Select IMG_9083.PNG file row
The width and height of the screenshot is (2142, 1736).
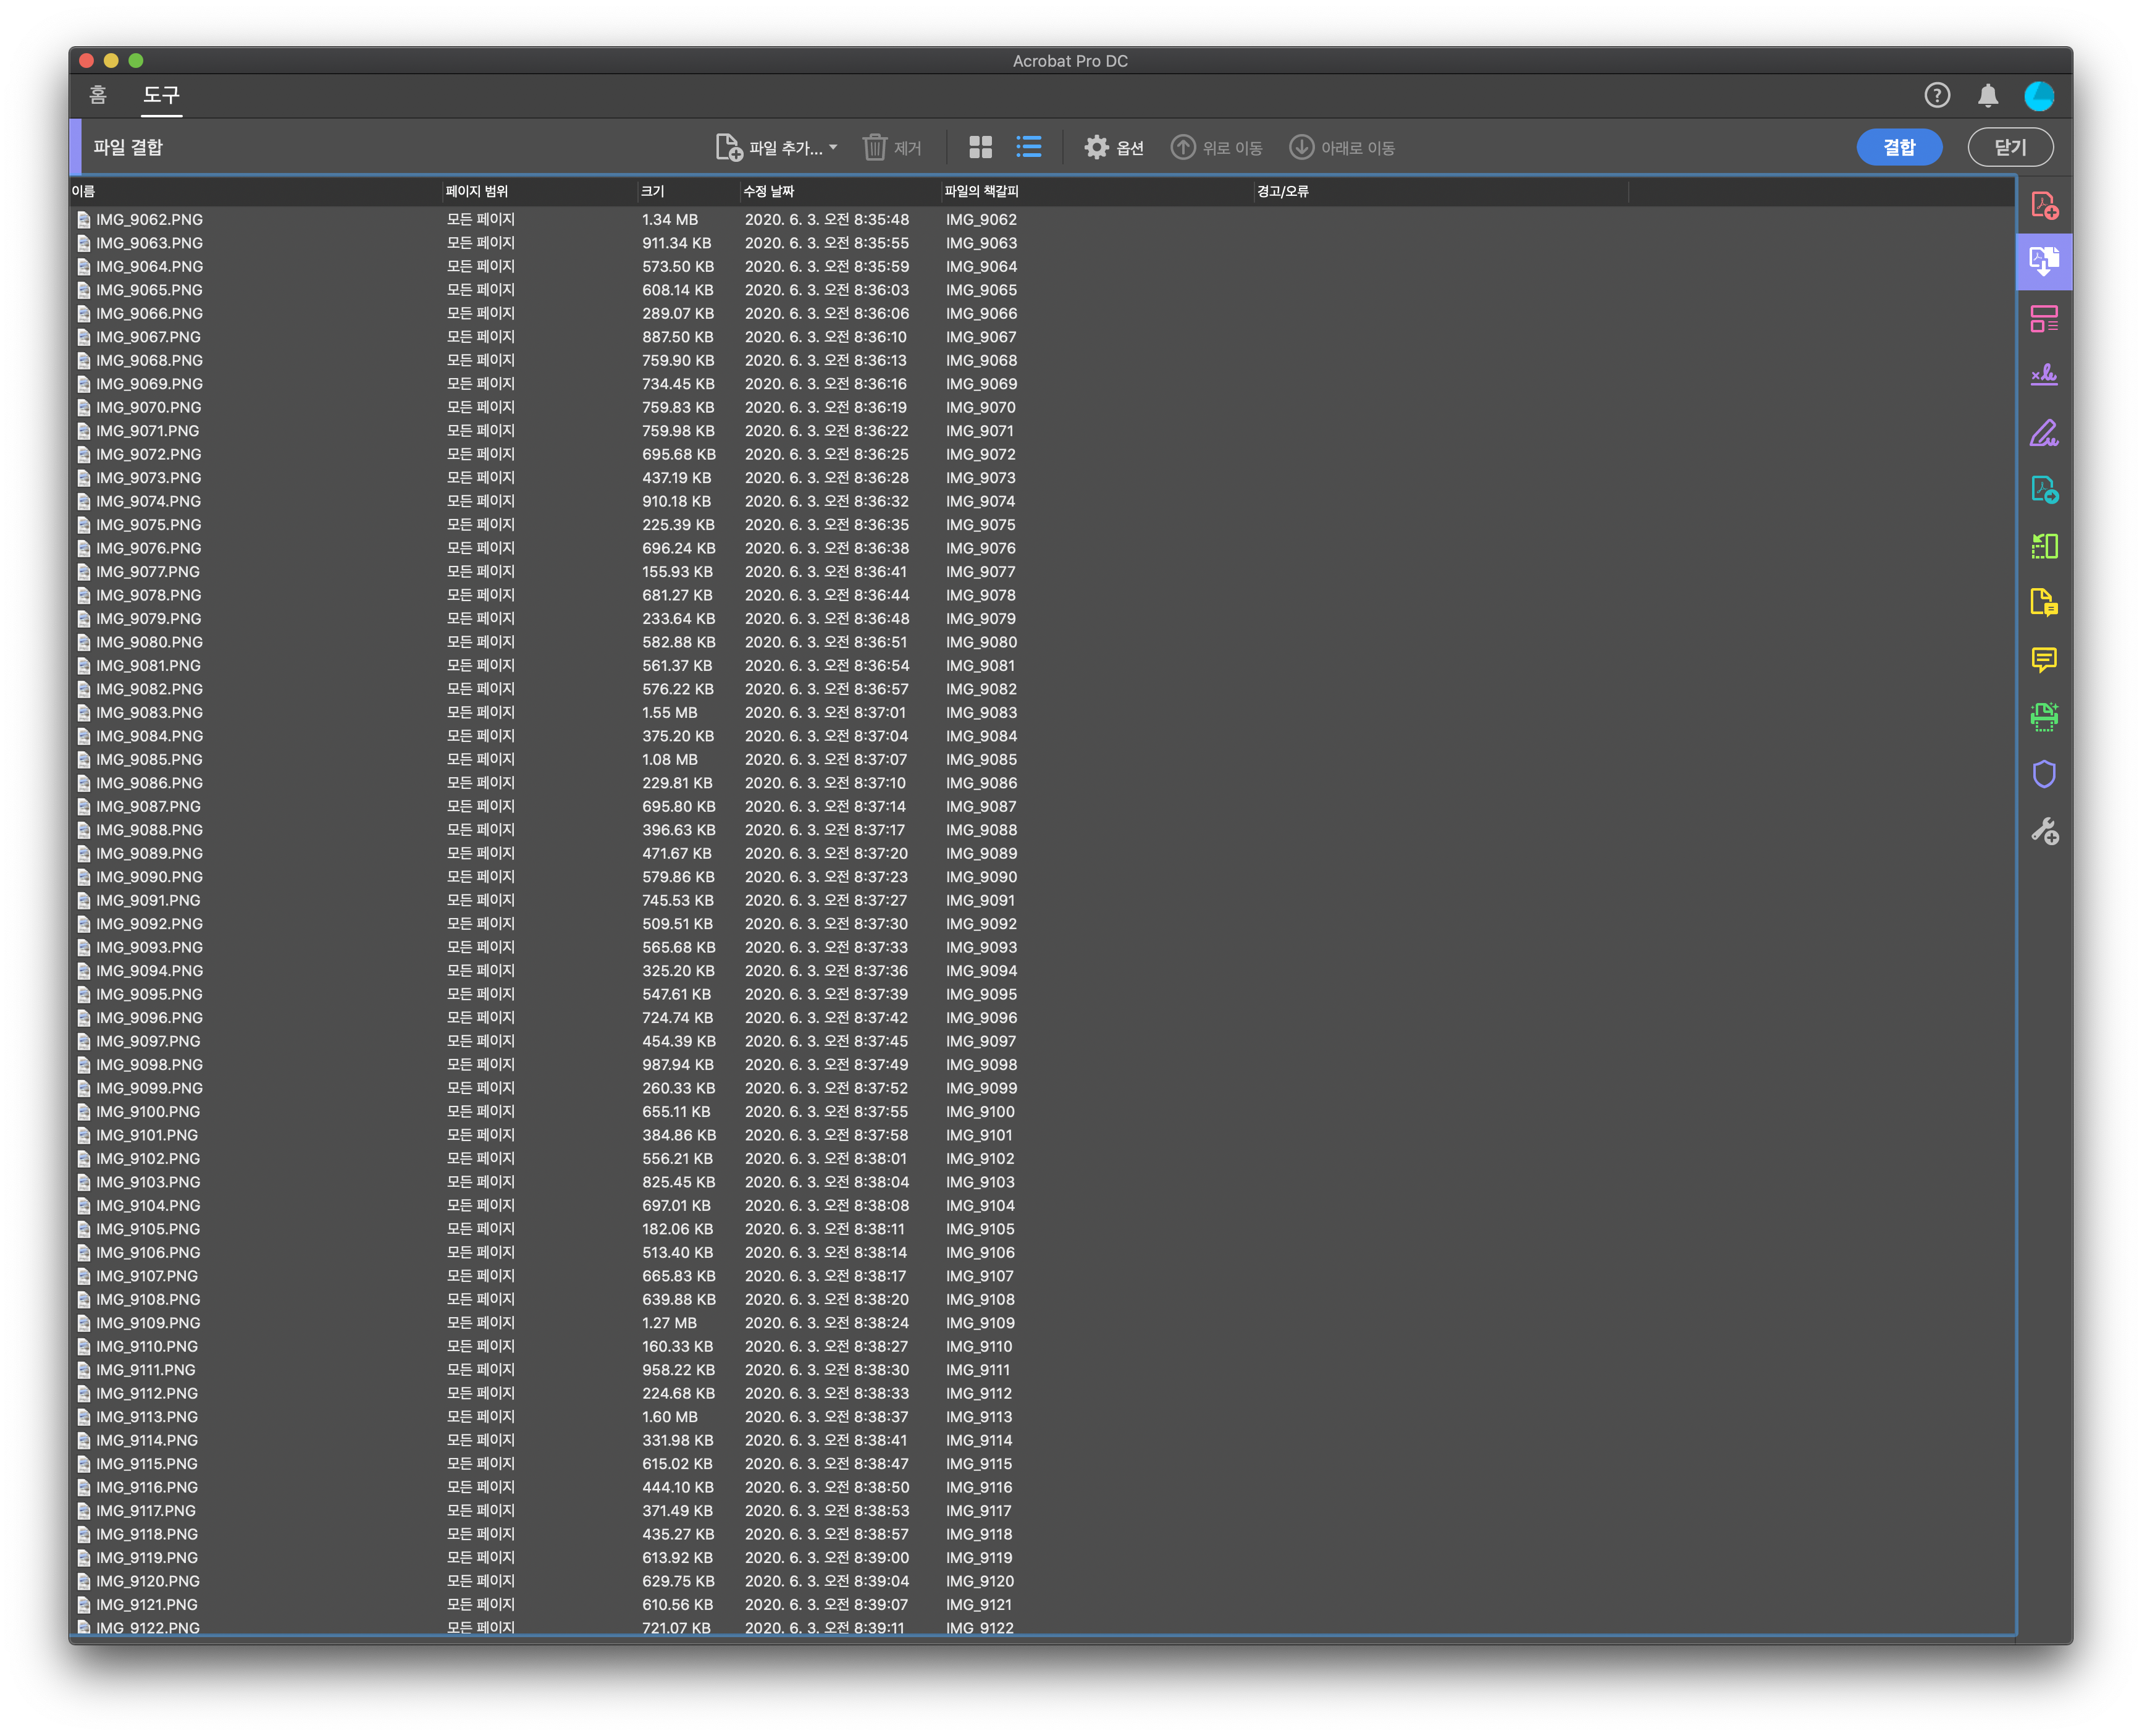[x=150, y=713]
